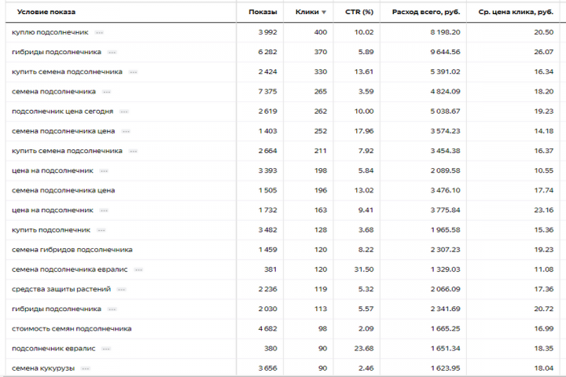Viewport: 566px width, 377px height.
Task: Click the keyword 'стоимость семян подсолнечника'
Action: [72, 328]
